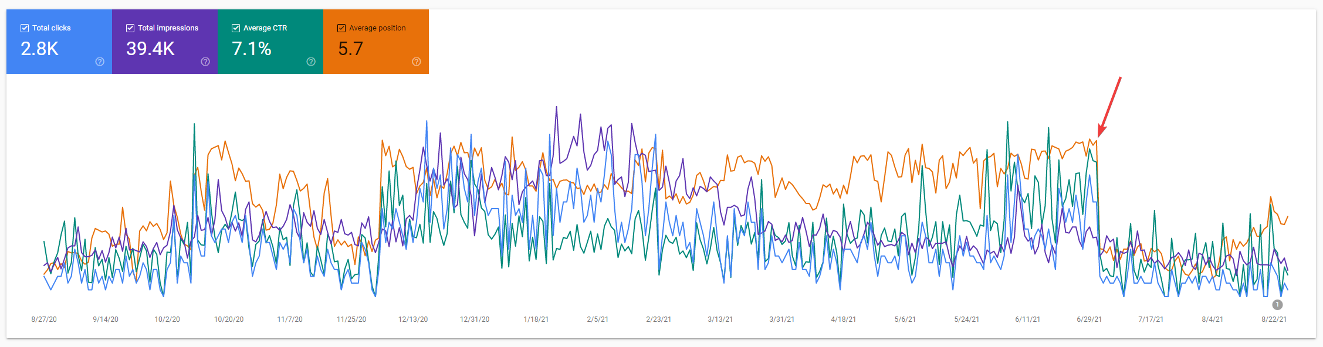Click the 6/29/21 axis date label
The width and height of the screenshot is (1323, 347).
tap(1089, 319)
